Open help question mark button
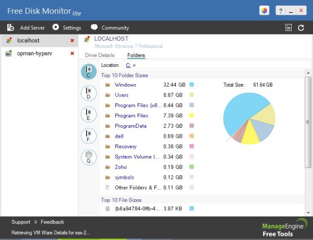Screen dimensions: 313x240 click(281, 10)
